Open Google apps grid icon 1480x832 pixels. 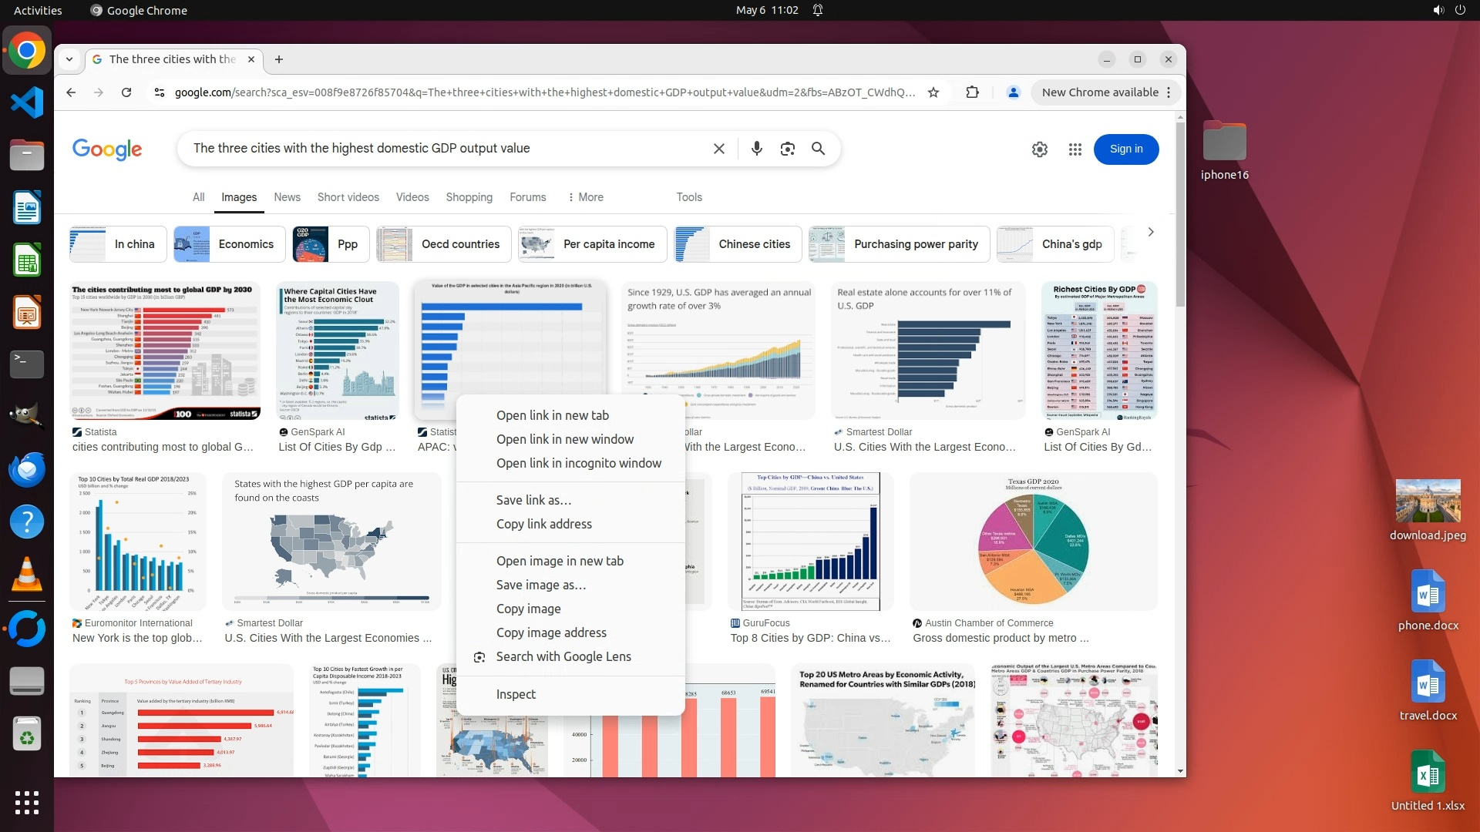1075,149
